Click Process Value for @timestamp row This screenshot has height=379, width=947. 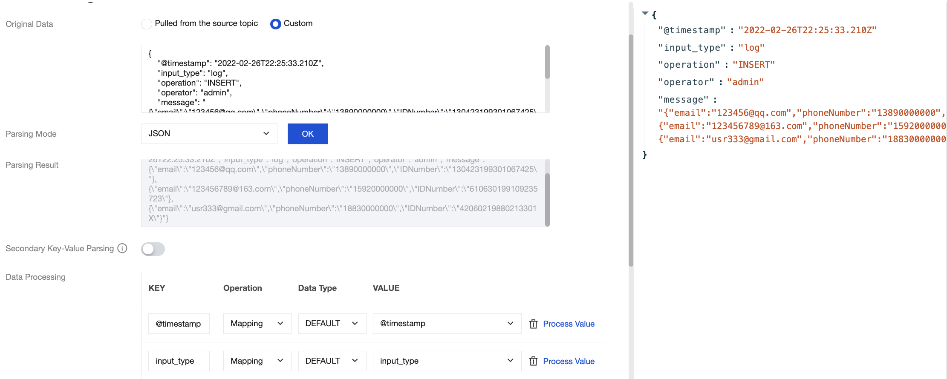point(569,324)
